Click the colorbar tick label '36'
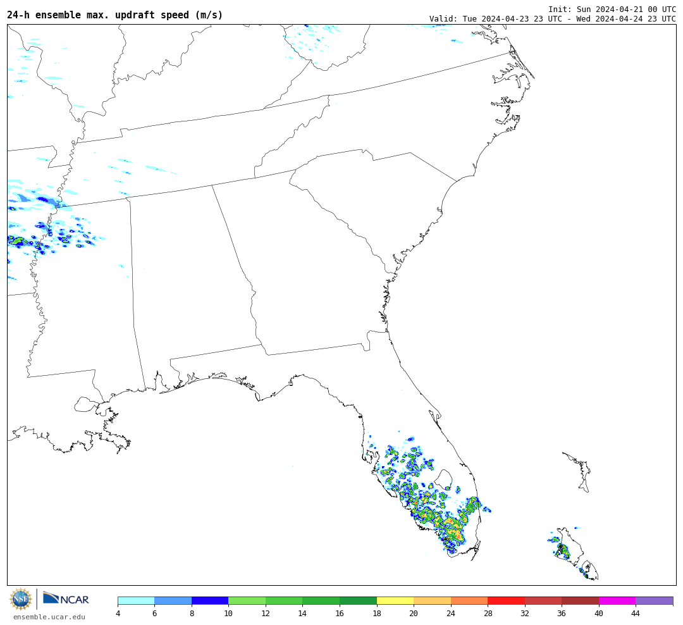The height and width of the screenshot is (625, 683). pyautogui.click(x=562, y=614)
